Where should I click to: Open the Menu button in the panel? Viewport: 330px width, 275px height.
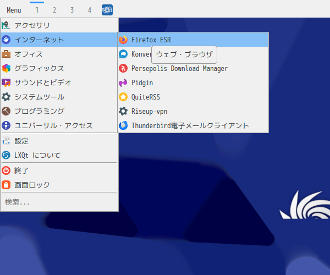14,10
